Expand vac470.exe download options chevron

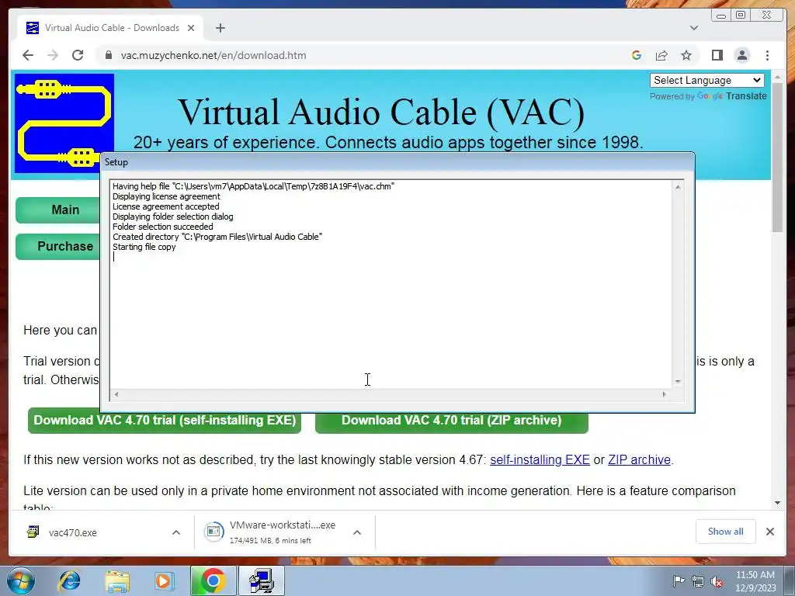pyautogui.click(x=176, y=532)
